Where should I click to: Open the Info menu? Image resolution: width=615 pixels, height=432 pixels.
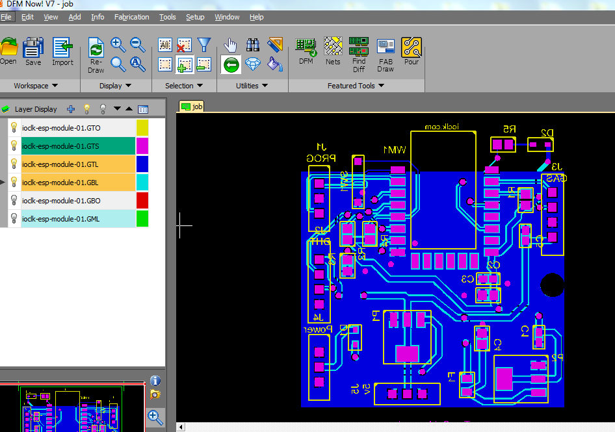tap(98, 18)
